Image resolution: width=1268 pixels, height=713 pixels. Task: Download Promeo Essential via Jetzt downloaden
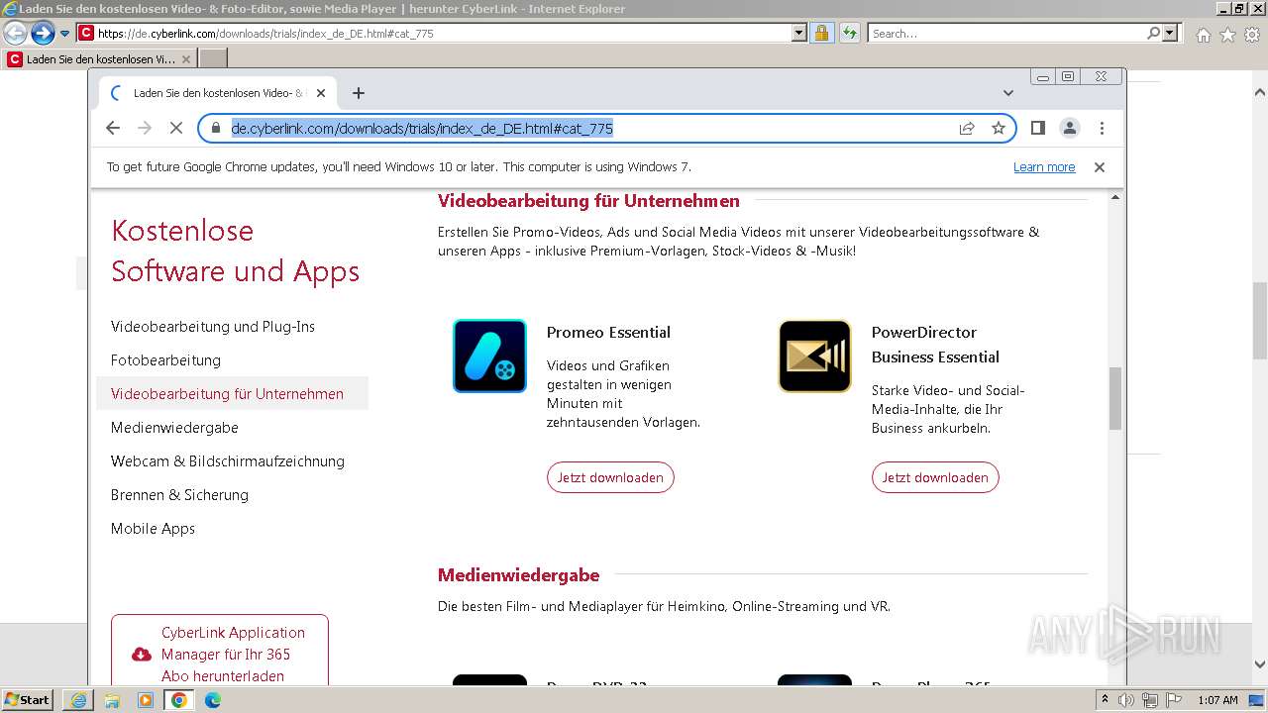tap(610, 477)
